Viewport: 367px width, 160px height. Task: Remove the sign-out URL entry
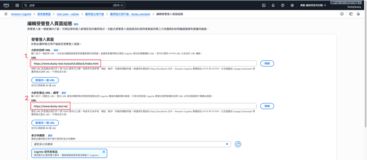click(267, 106)
